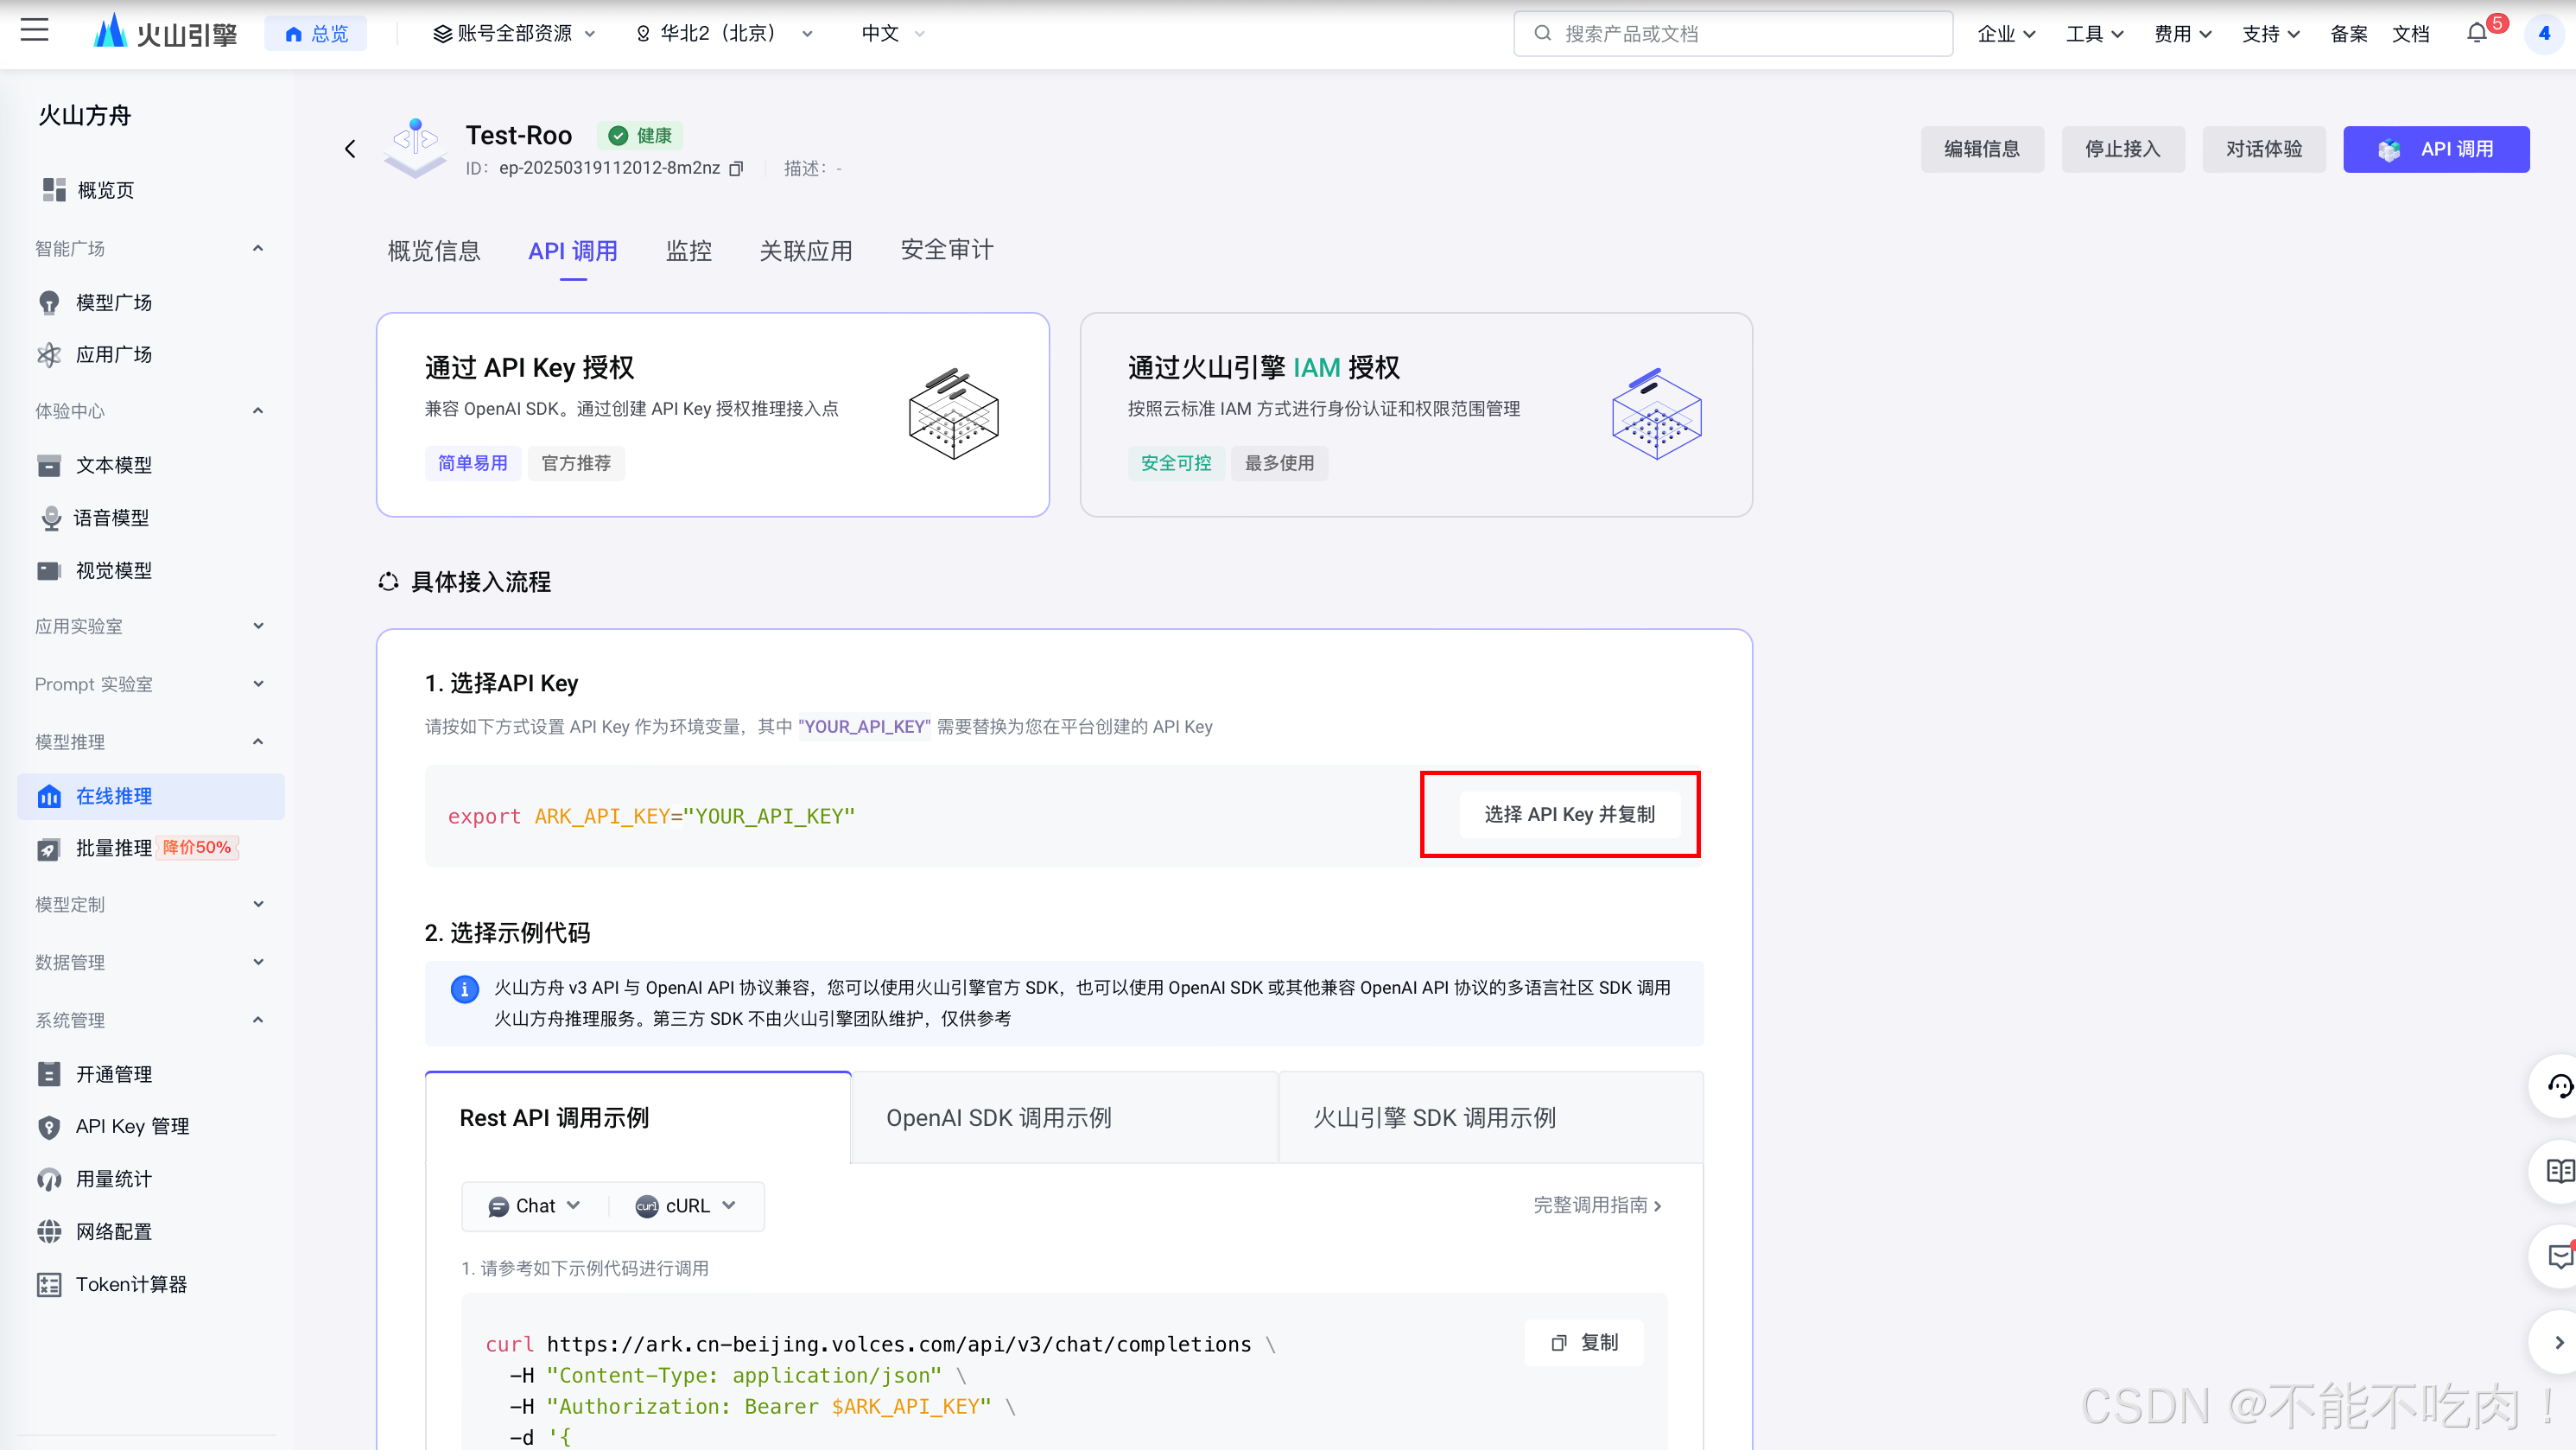Switch to the 监控 tab

pyautogui.click(x=688, y=251)
